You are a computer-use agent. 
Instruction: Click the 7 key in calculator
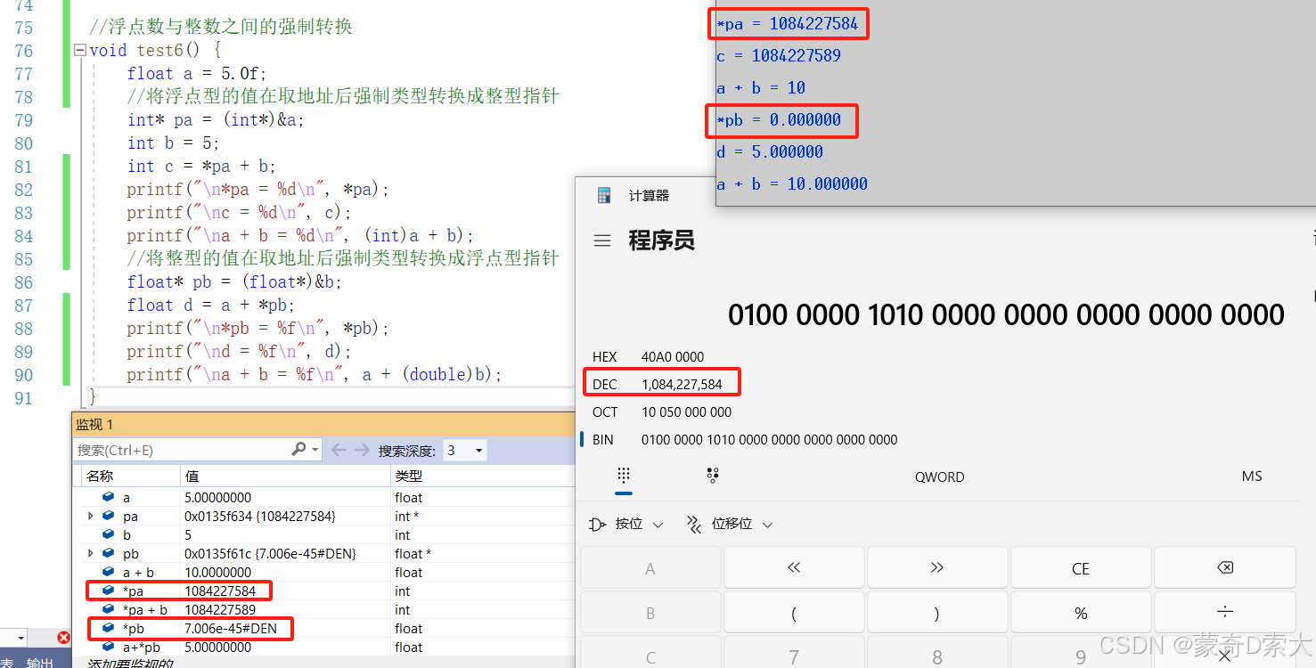point(794,653)
